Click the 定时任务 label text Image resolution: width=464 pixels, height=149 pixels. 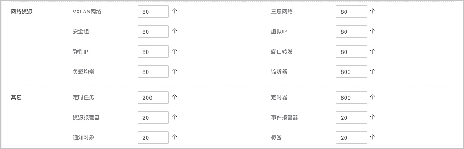coord(83,97)
